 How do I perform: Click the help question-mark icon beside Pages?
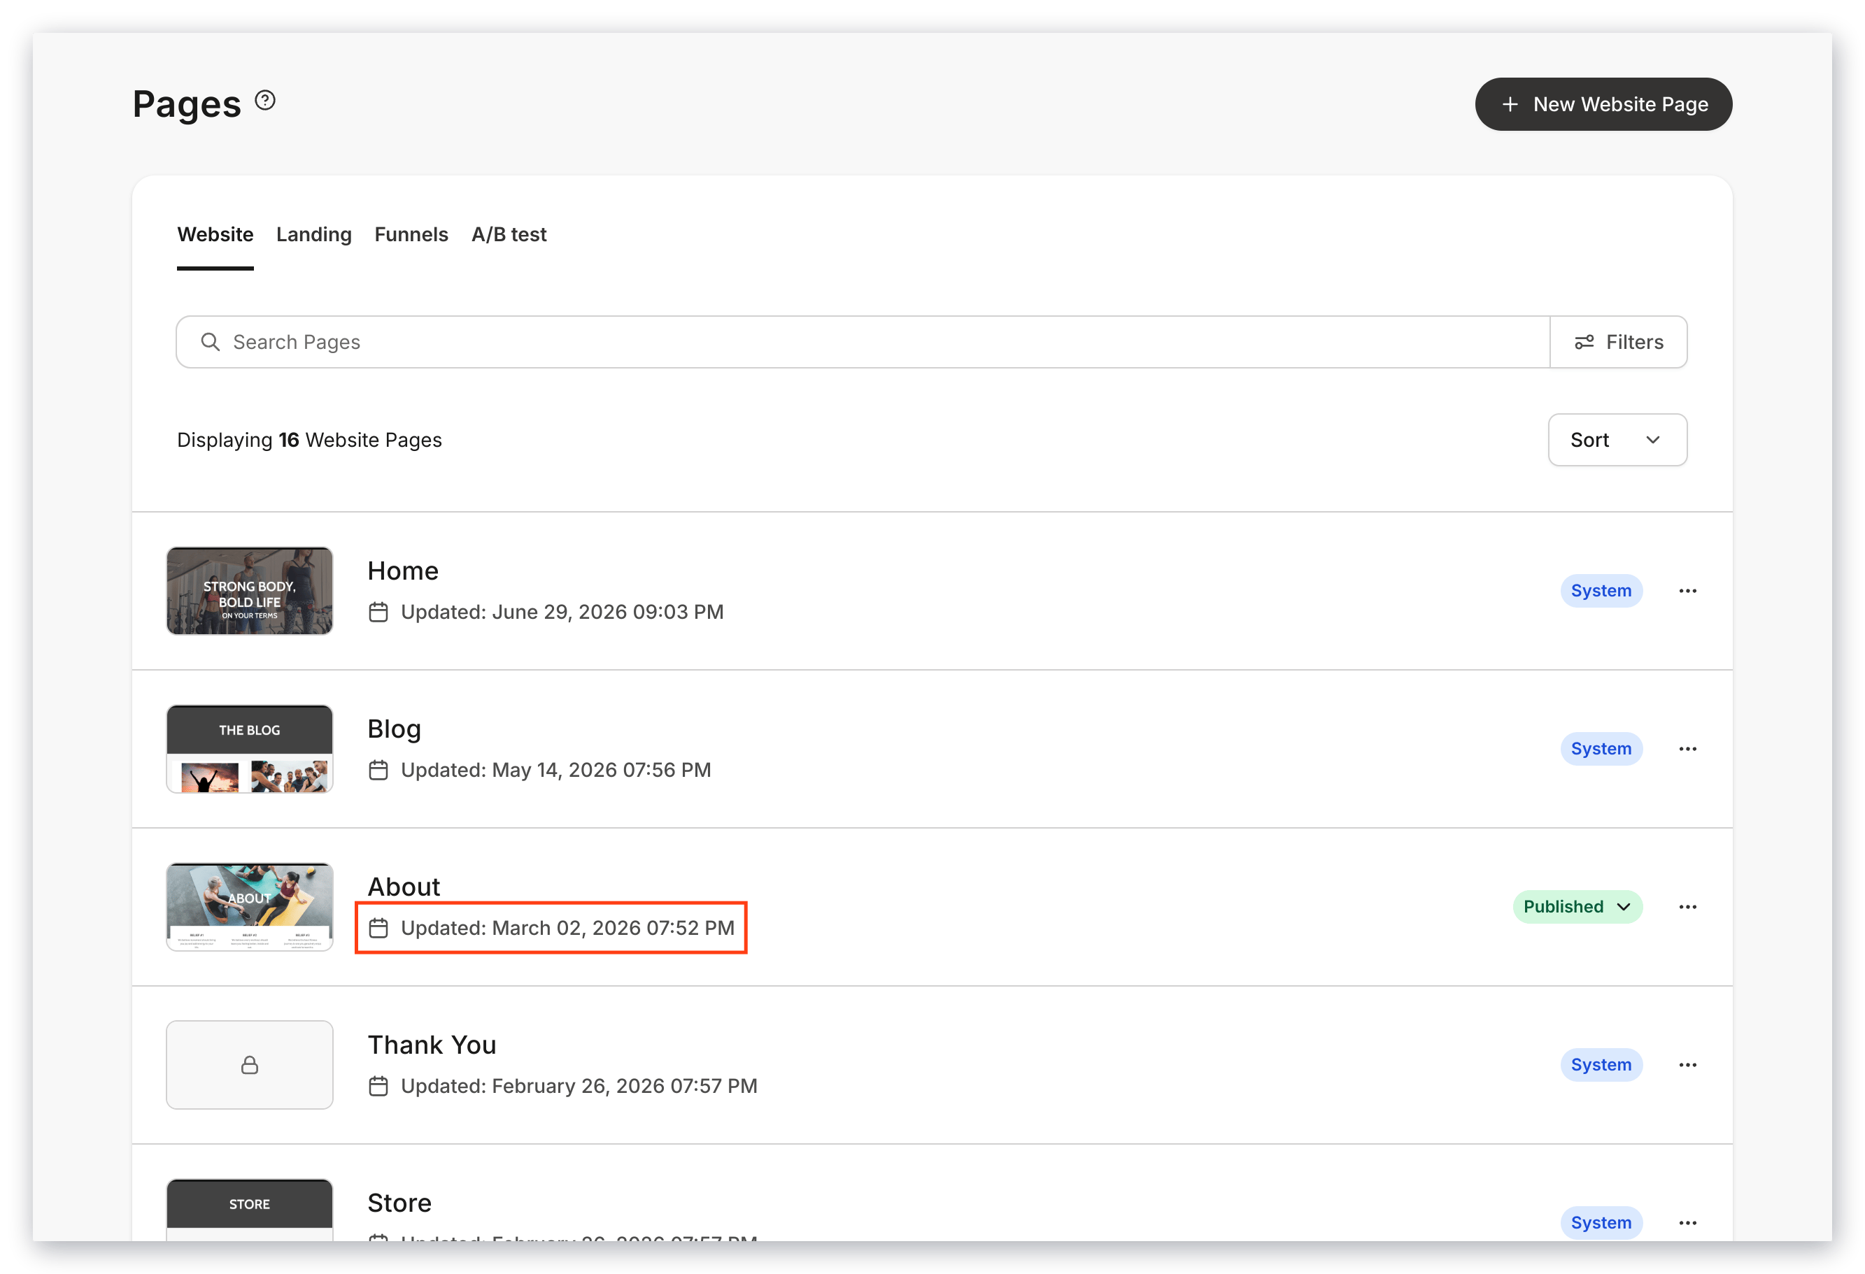click(265, 100)
